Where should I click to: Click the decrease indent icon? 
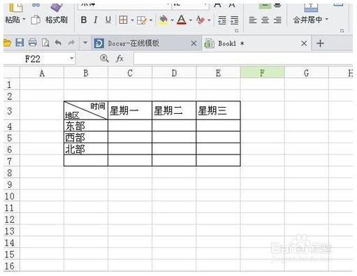pyautogui.click(x=222, y=20)
